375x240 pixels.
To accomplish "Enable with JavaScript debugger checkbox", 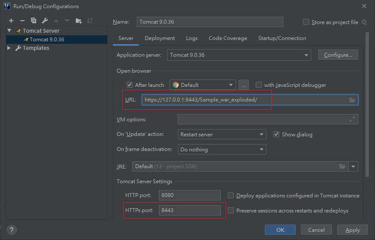I will [258, 85].
